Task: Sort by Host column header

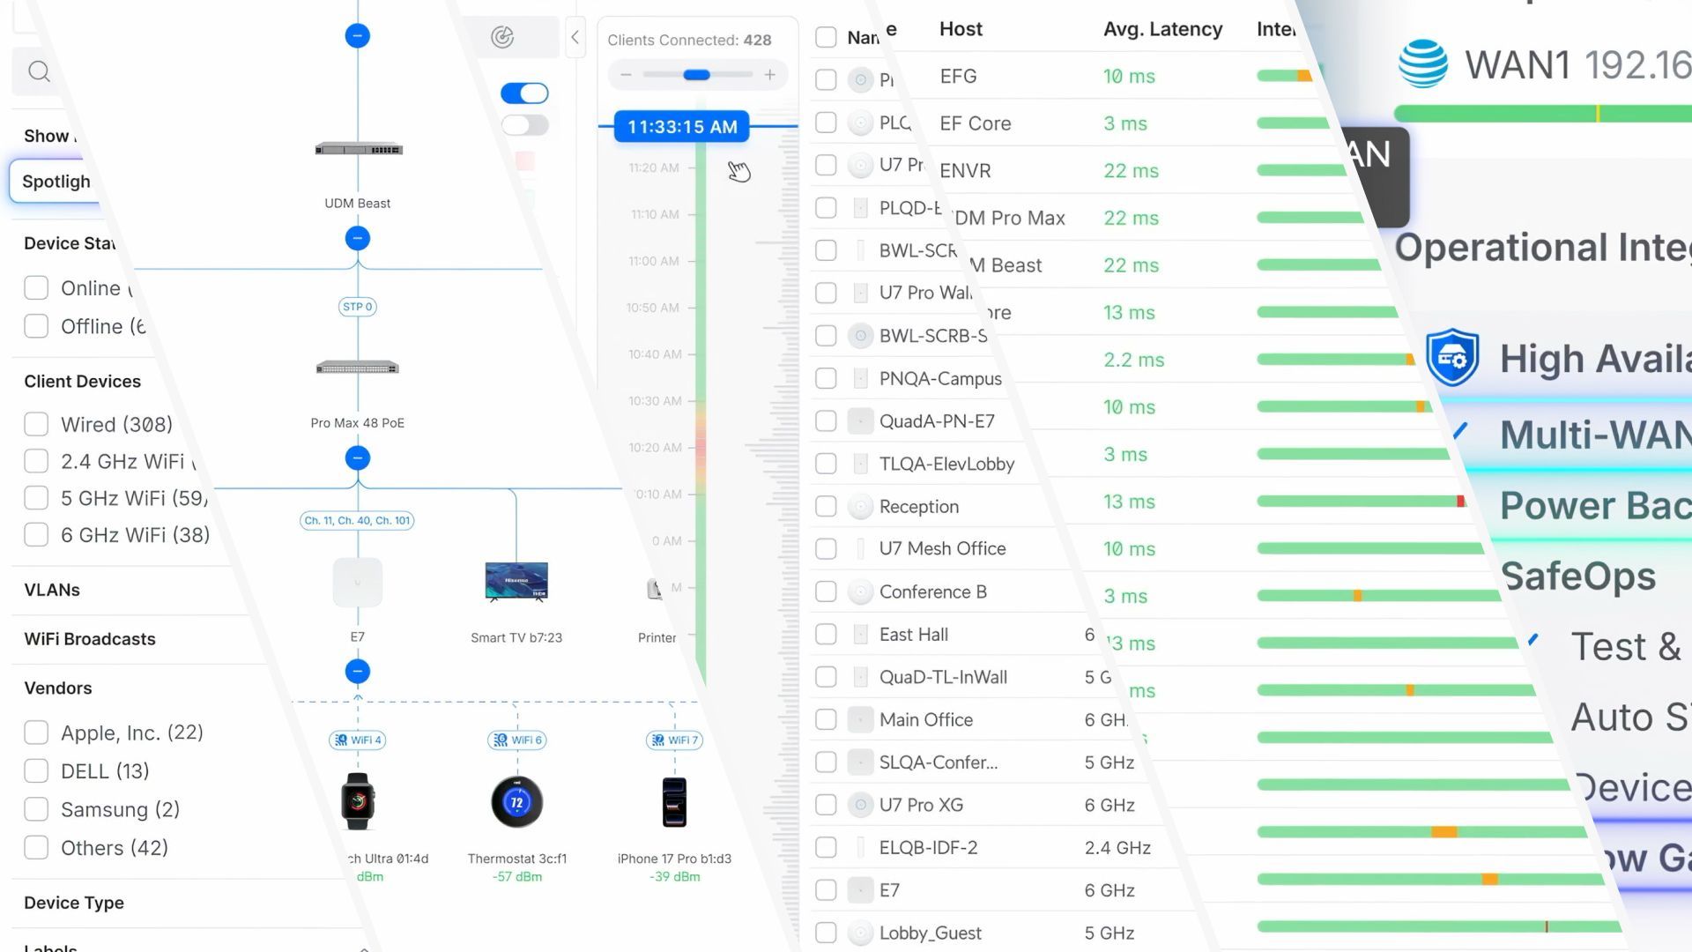Action: coord(961,29)
